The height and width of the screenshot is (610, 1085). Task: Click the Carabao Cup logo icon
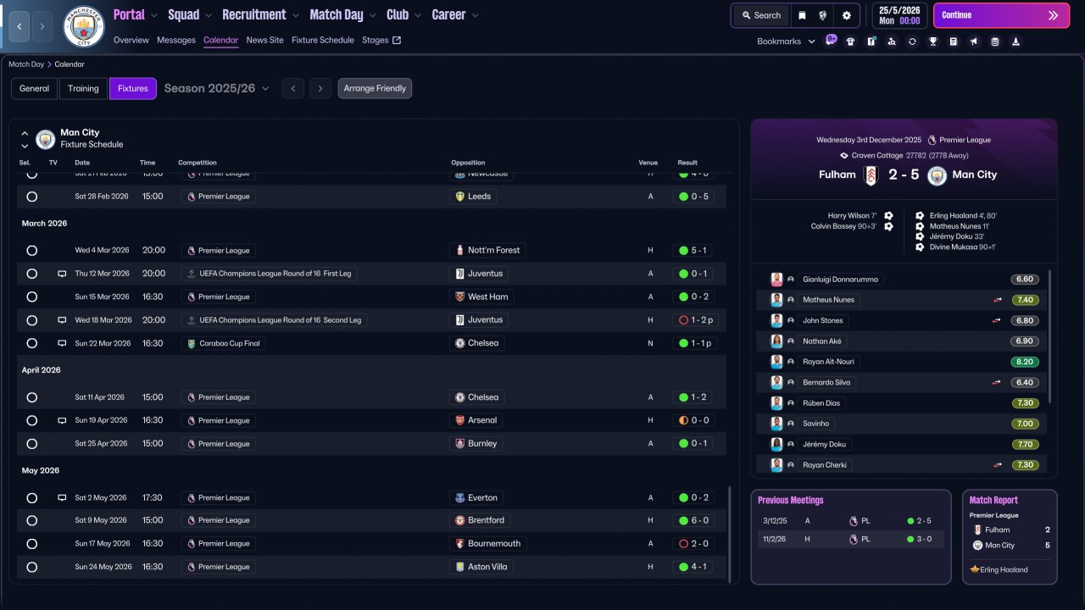click(192, 343)
